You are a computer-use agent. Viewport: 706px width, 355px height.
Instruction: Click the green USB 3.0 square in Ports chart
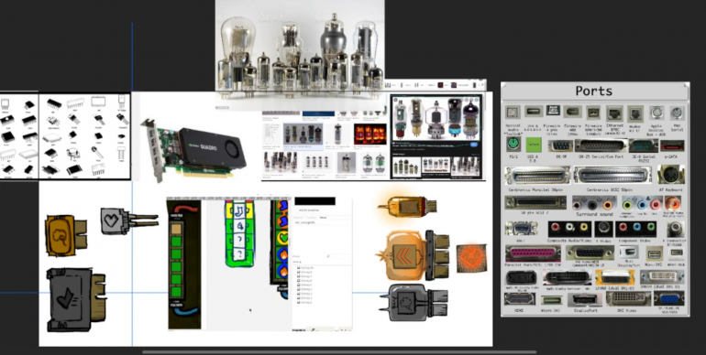pyautogui.click(x=534, y=145)
